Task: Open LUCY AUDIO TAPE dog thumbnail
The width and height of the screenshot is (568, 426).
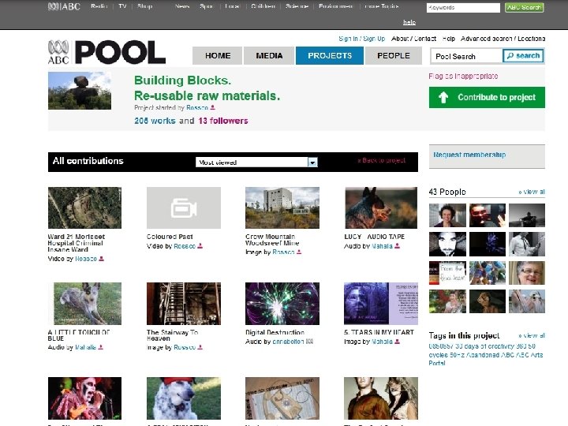Action: [x=381, y=208]
